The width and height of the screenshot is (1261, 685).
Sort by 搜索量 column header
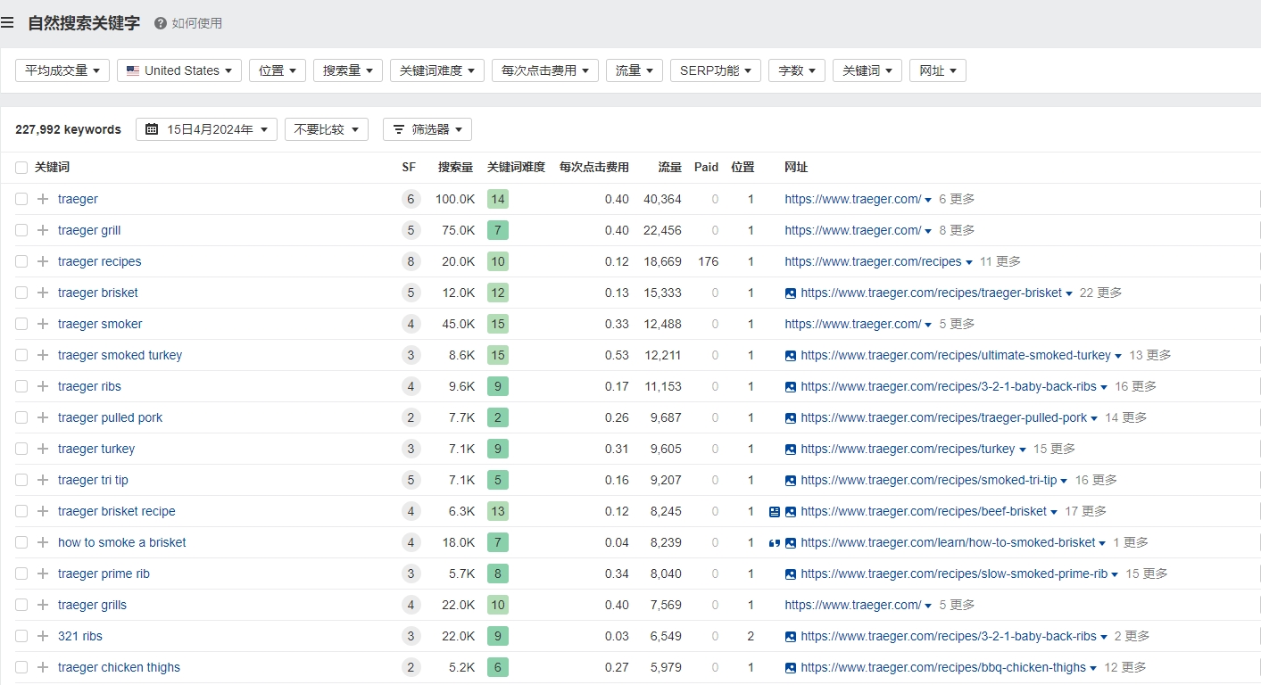[455, 168]
